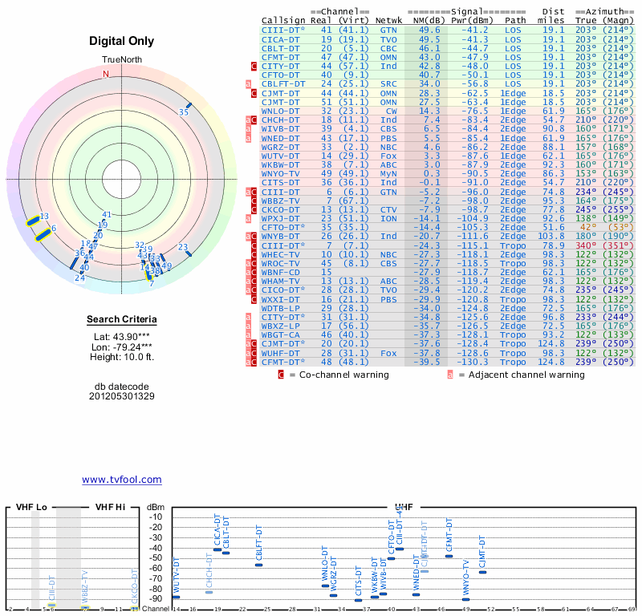Click the co-channel icon next to CKCO-DT
The height and width of the screenshot is (616, 642).
[254, 209]
